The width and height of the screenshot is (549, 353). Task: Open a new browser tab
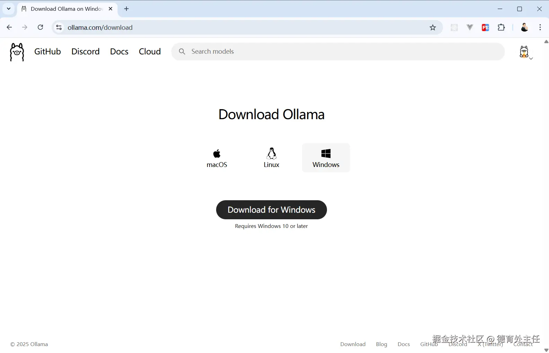point(126,9)
